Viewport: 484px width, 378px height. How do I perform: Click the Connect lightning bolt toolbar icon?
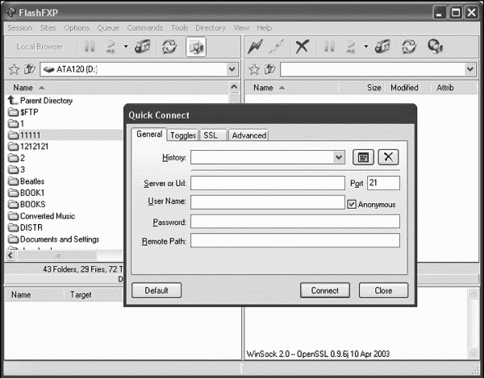[x=256, y=47]
